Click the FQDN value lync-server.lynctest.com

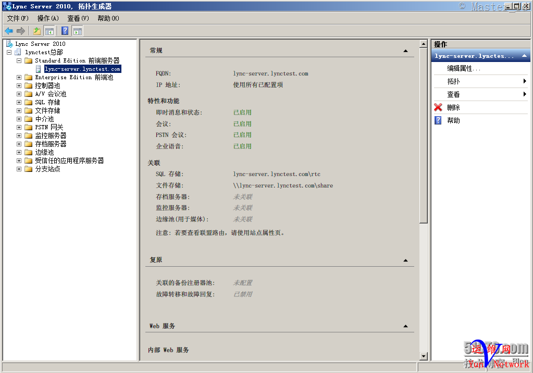tap(270, 73)
